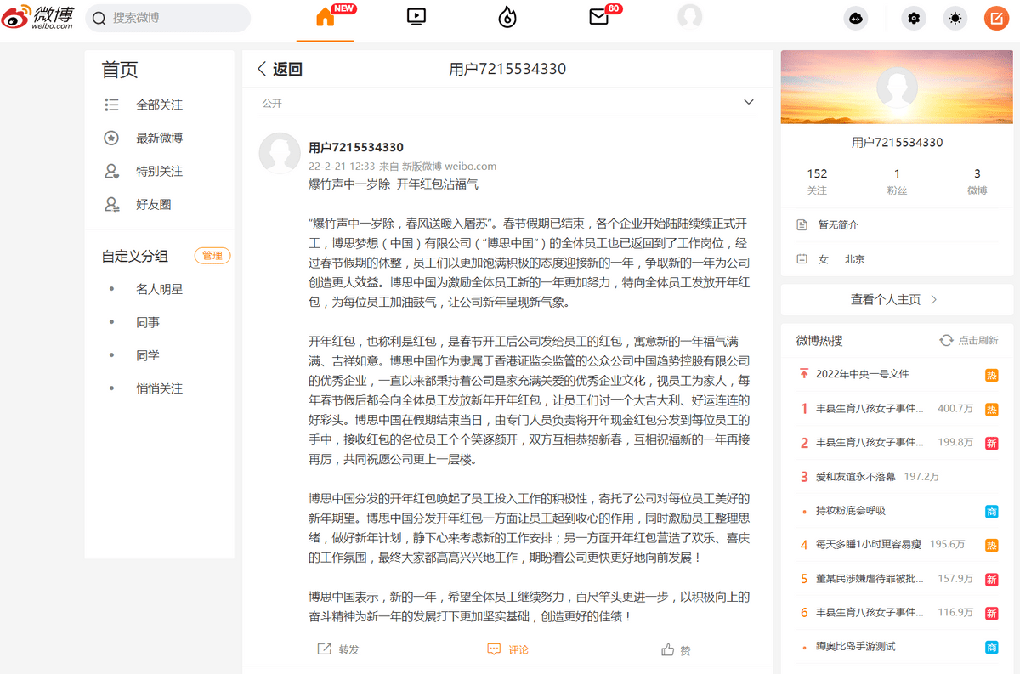Click the post timestamp 22-2-21 12:33
Viewport: 1020px width, 674px height.
click(342, 166)
